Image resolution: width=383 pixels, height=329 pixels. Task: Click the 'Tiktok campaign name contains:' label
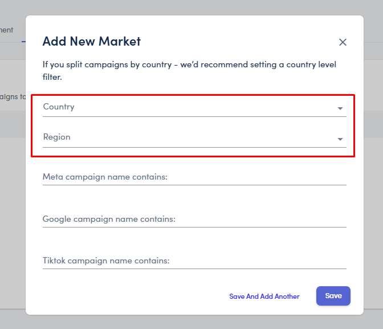point(106,261)
